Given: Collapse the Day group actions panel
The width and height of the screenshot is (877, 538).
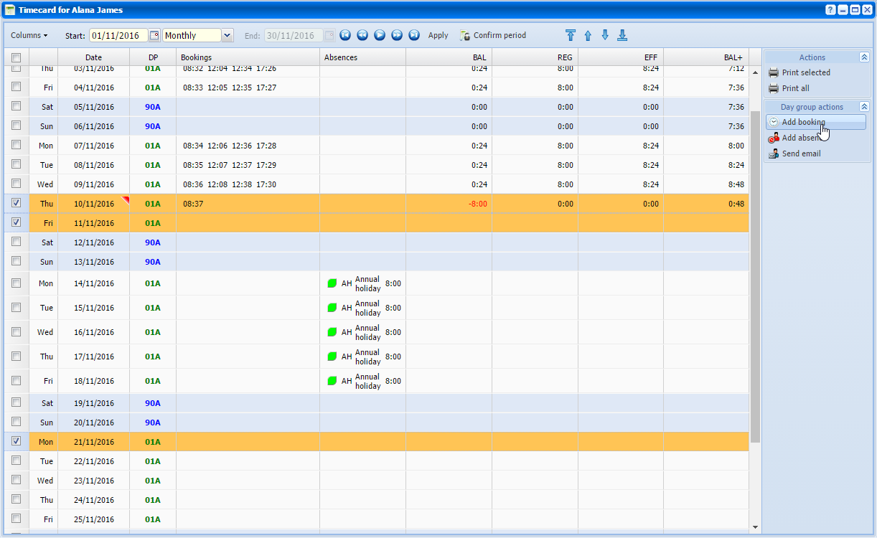Looking at the screenshot, I should (x=864, y=107).
